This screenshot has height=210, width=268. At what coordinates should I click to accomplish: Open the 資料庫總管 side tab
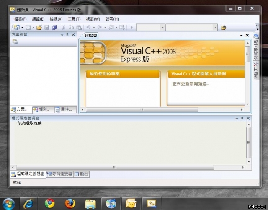click(x=256, y=47)
